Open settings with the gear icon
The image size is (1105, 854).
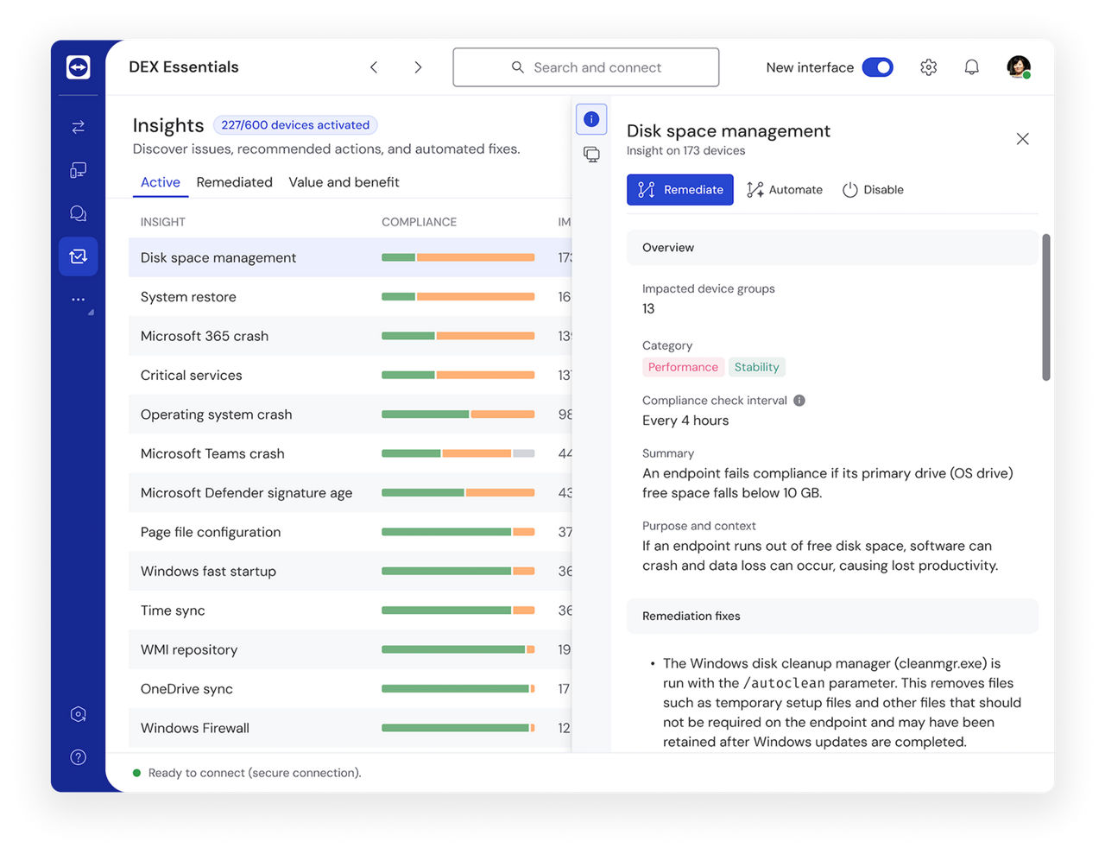(x=928, y=66)
